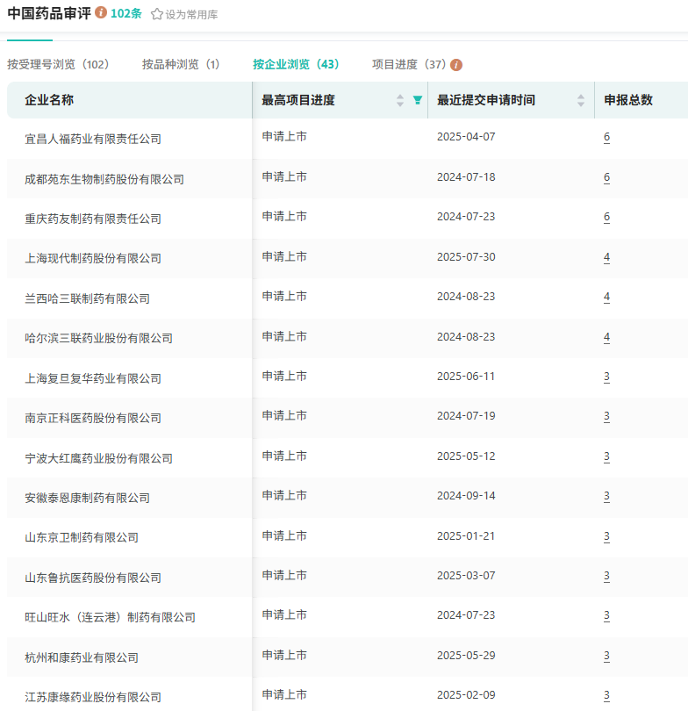Open count 6 for 宜昌人福药业有限责任公司
The width and height of the screenshot is (688, 711).
(x=606, y=137)
